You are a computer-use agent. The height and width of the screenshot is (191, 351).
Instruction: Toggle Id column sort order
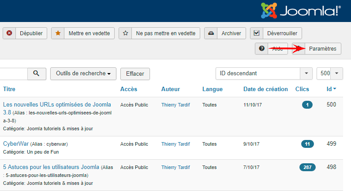click(331, 89)
